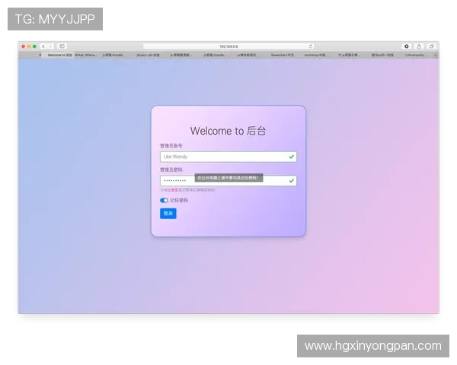457x365 pixels.
Task: Click green checkmark in the password field
Action: (291, 181)
